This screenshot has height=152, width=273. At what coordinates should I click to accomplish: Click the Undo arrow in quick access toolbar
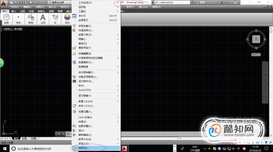[36, 2]
